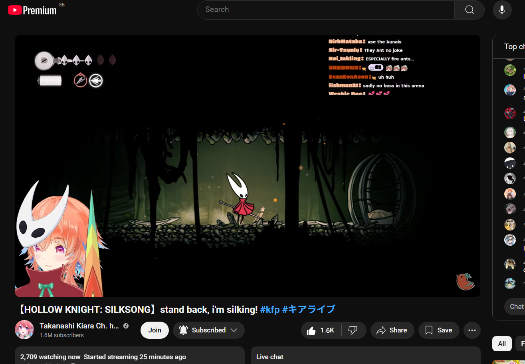Click the magnifying glass search button

pos(470,10)
